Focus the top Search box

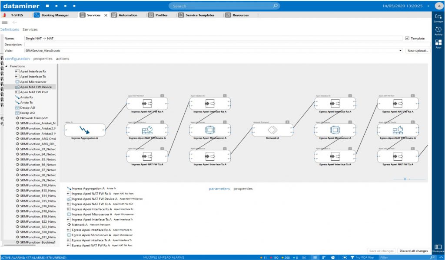tap(224, 6)
